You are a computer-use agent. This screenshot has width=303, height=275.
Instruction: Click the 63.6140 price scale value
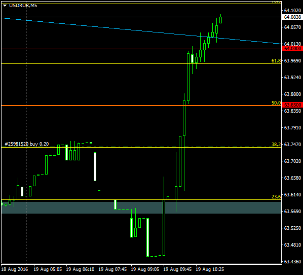(292, 195)
